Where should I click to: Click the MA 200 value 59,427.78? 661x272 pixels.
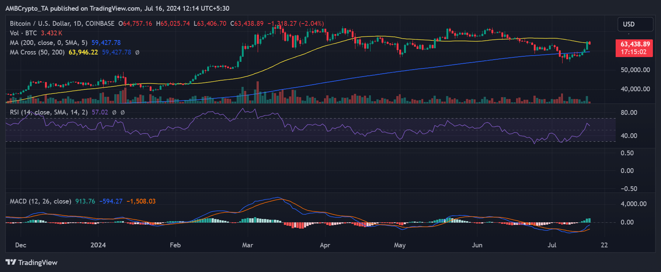tap(106, 43)
